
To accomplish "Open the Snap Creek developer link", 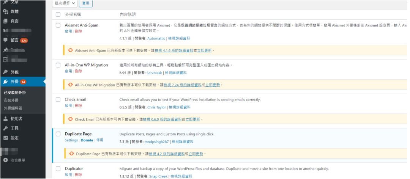I will (x=158, y=176).
